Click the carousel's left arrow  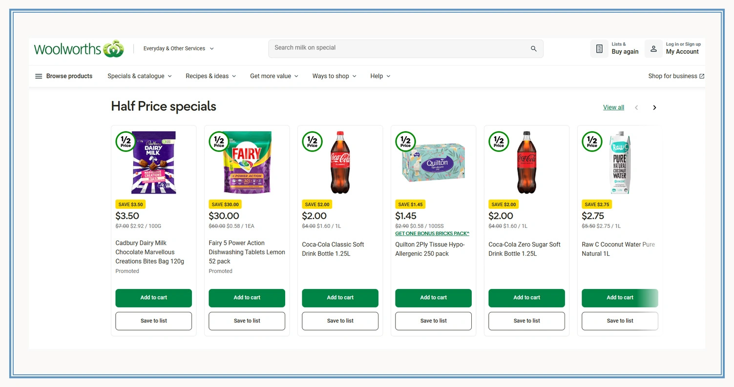pos(636,107)
